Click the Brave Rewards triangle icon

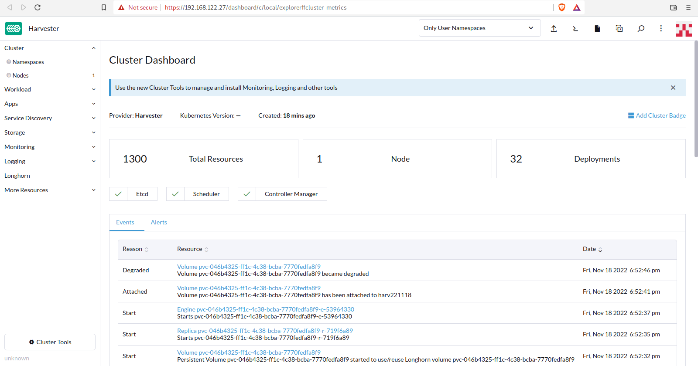[577, 7]
